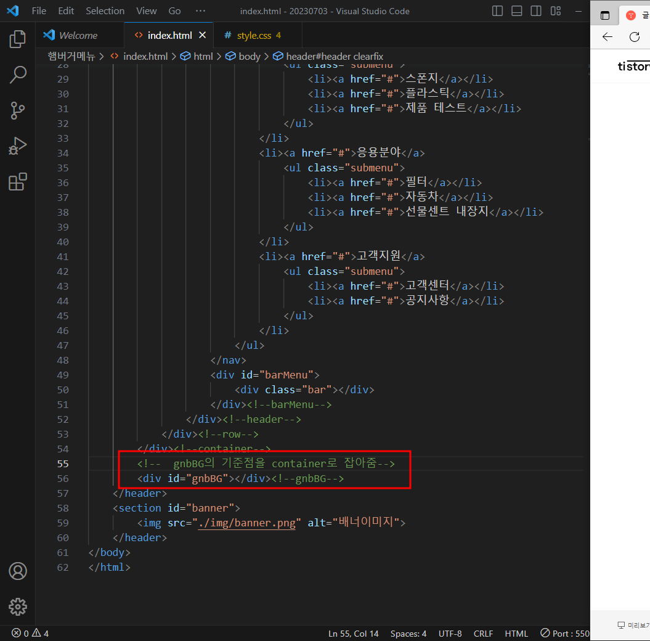Image resolution: width=650 pixels, height=641 pixels.
Task: Click Live Server Port status item
Action: point(564,633)
